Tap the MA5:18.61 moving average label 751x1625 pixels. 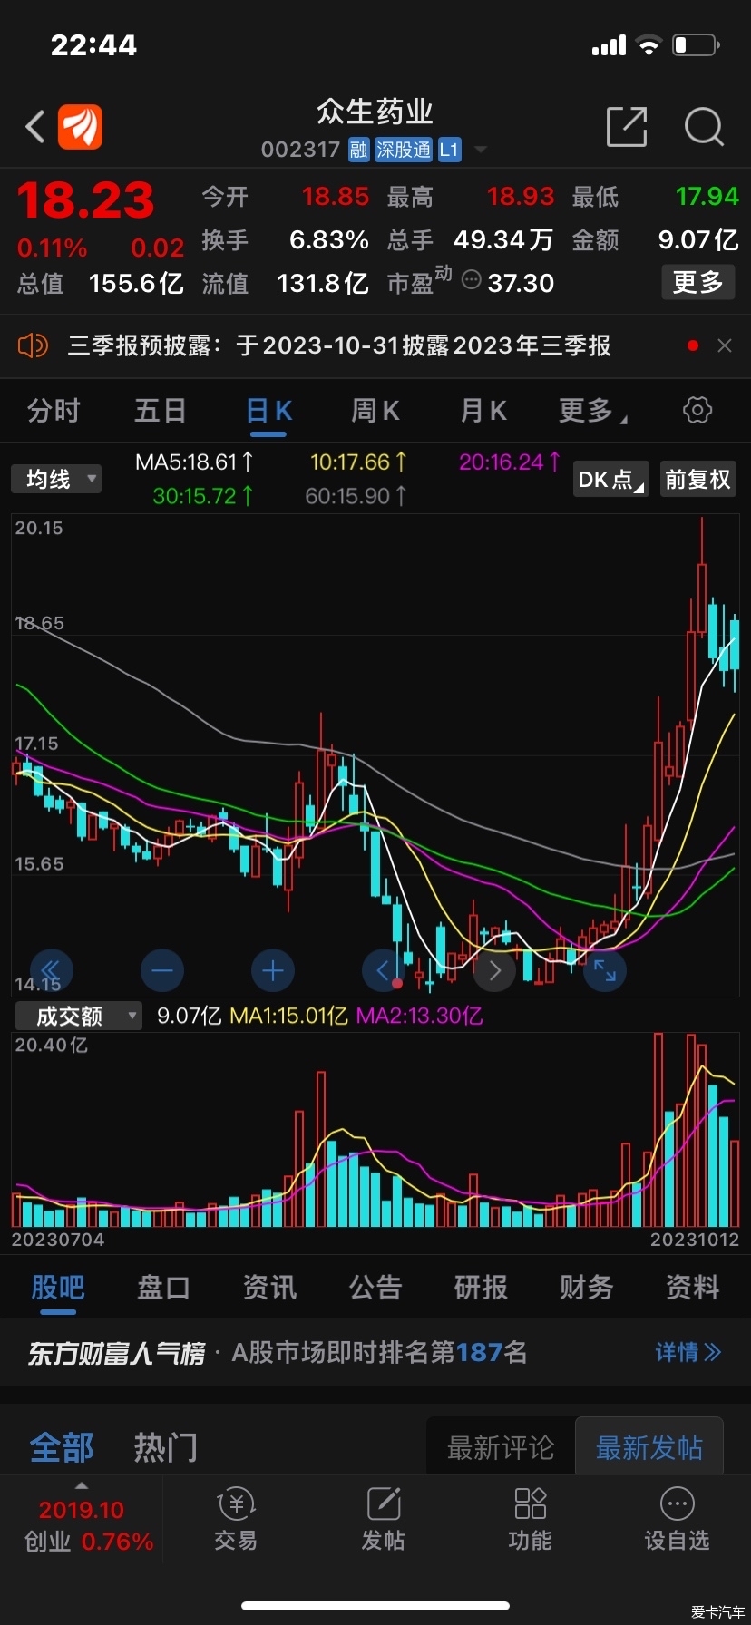tap(193, 462)
